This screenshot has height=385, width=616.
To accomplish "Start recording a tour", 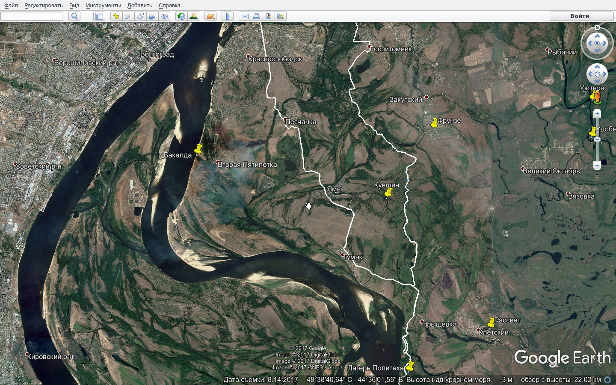I will [x=164, y=16].
